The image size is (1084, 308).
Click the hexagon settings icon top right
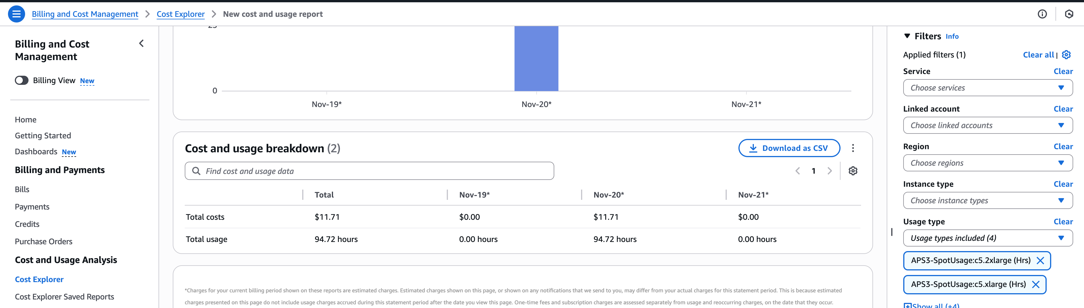(1069, 14)
